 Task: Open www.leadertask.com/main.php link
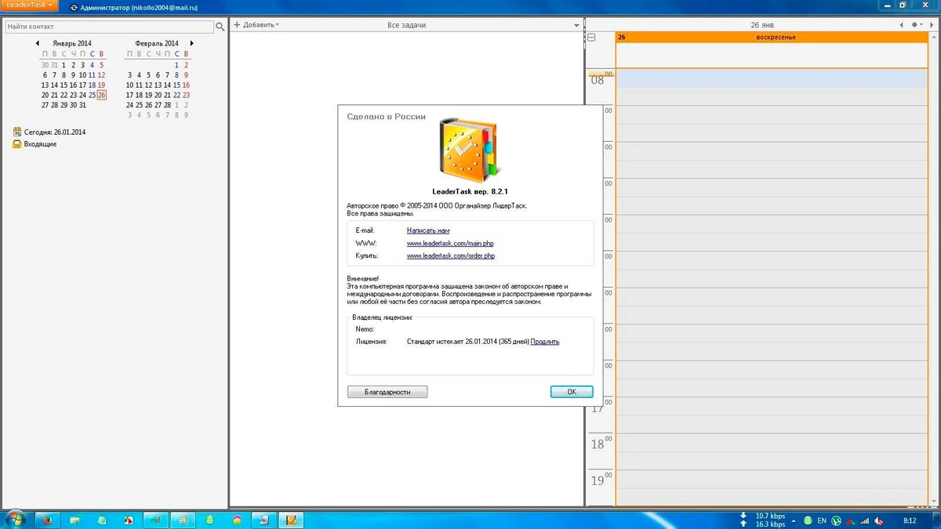450,243
